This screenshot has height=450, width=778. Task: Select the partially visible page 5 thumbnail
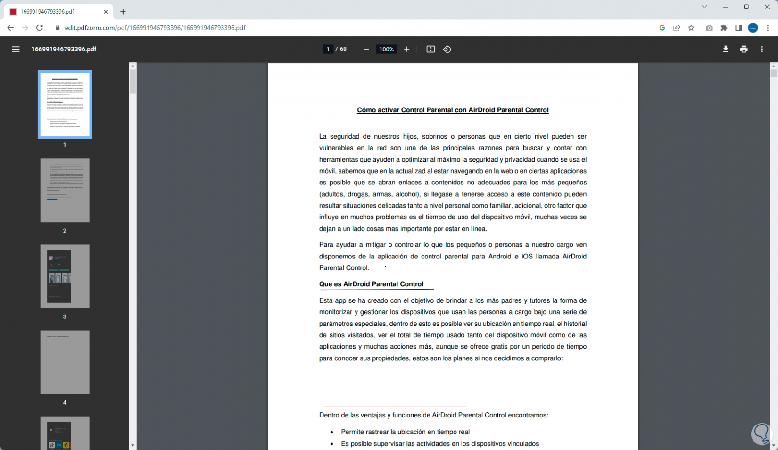[65, 433]
